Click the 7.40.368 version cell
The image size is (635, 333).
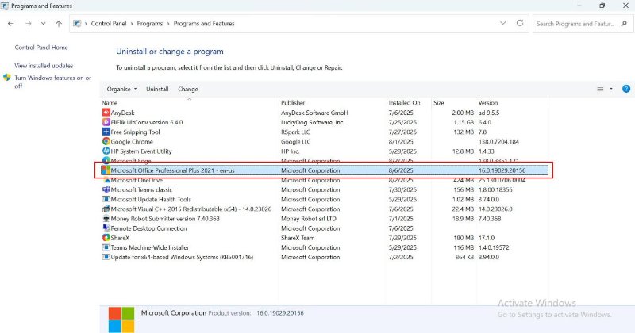point(490,219)
